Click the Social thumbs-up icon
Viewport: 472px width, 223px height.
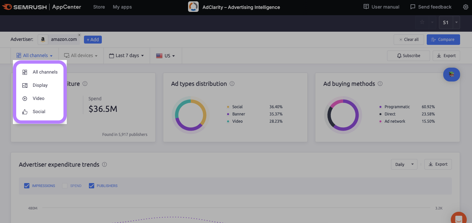click(25, 112)
